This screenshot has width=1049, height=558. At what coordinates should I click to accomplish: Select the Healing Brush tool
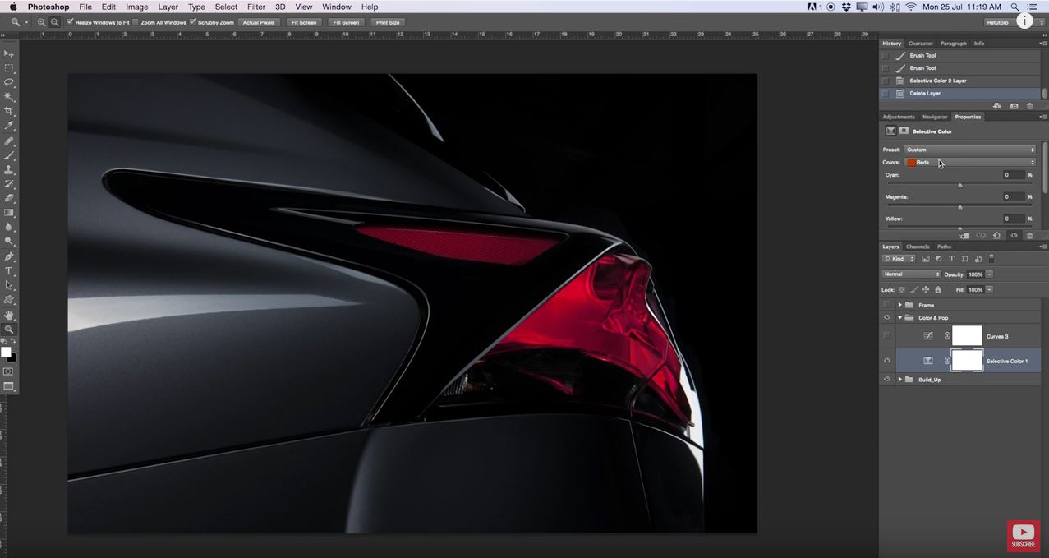(x=10, y=140)
